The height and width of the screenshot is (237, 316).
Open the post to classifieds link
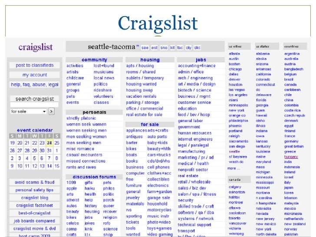pos(34,65)
